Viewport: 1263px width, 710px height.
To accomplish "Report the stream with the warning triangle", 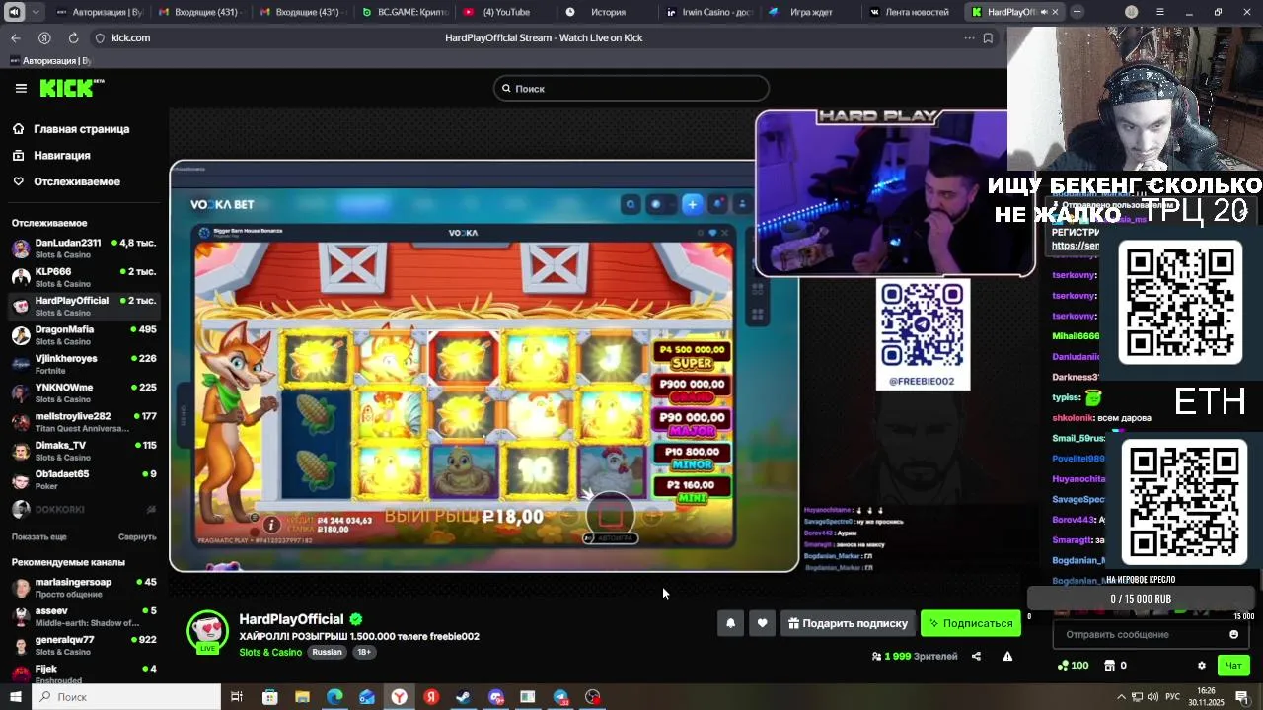I will (1007, 656).
